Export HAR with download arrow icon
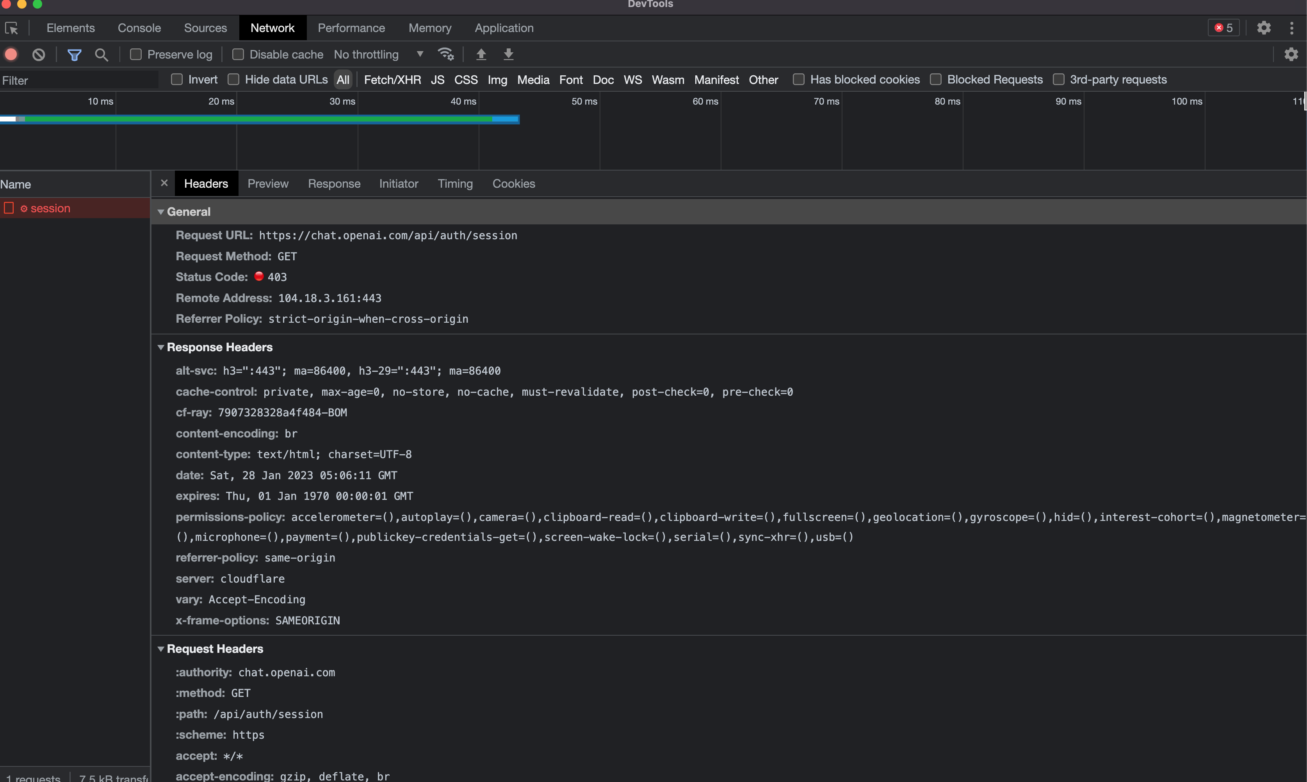Viewport: 1307px width, 782px height. [x=508, y=54]
